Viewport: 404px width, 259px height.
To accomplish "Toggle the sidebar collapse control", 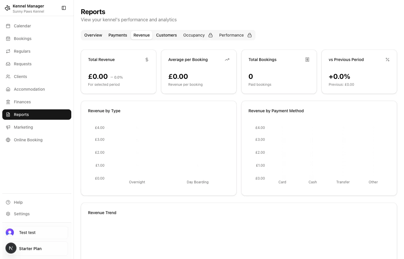I will coord(63,8).
